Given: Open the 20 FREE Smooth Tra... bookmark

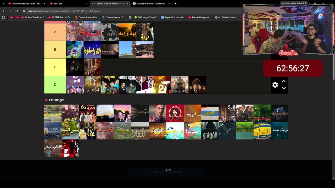Looking at the screenshot, I should 60,17.
